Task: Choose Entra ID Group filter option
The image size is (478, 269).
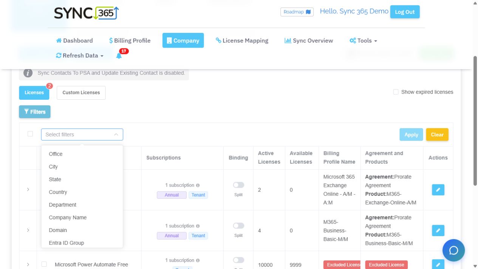Action: 82,243
